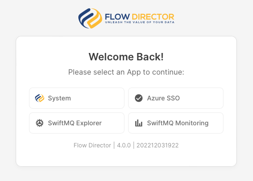Select the System app swirl icon
The height and width of the screenshot is (181, 253).
pos(40,98)
